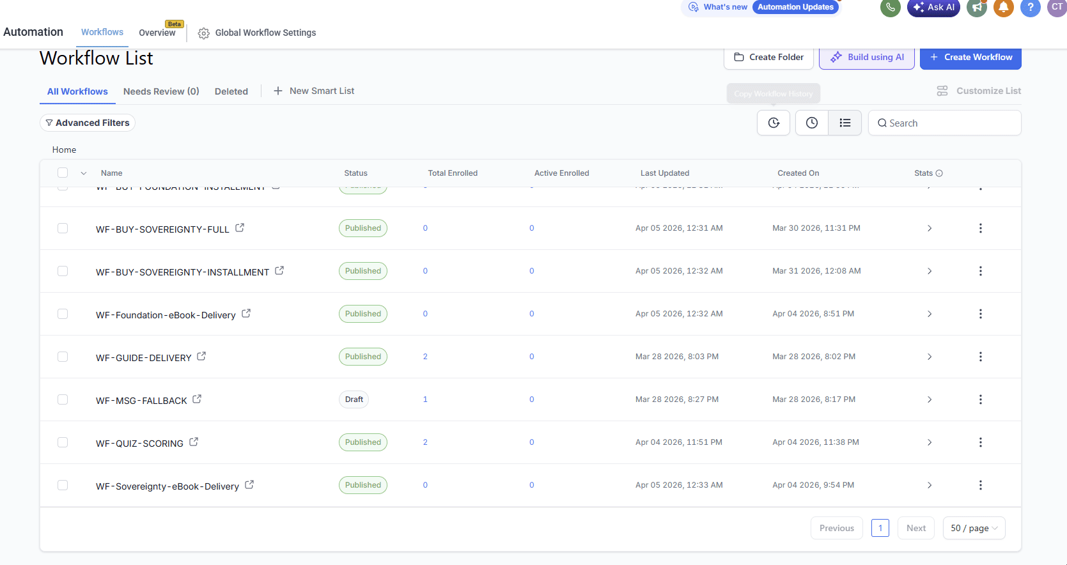This screenshot has width=1067, height=565.
Task: Click the Automation Updates badge
Action: pos(795,7)
